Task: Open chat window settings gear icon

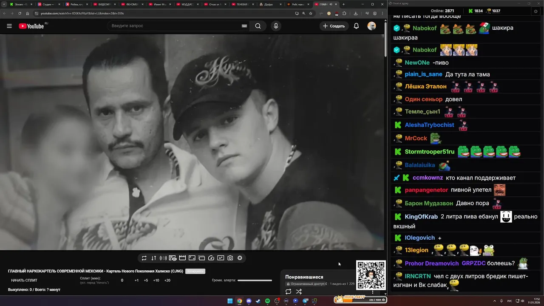Action: (x=535, y=11)
